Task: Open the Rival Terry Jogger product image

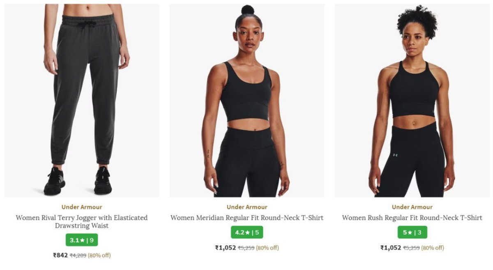Action: [x=82, y=101]
